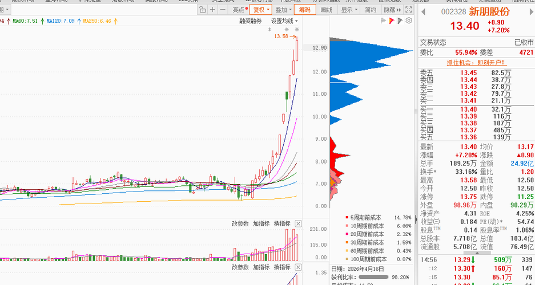Toggle 简约 simple mode
Image resolution: width=535 pixels, height=285 pixels.
(370, 10)
